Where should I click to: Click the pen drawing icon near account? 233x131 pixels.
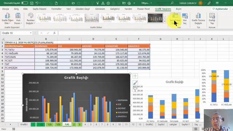click(x=209, y=3)
